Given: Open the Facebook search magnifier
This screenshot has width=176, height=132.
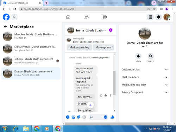Looking at the screenshot, I should [x=14, y=17].
